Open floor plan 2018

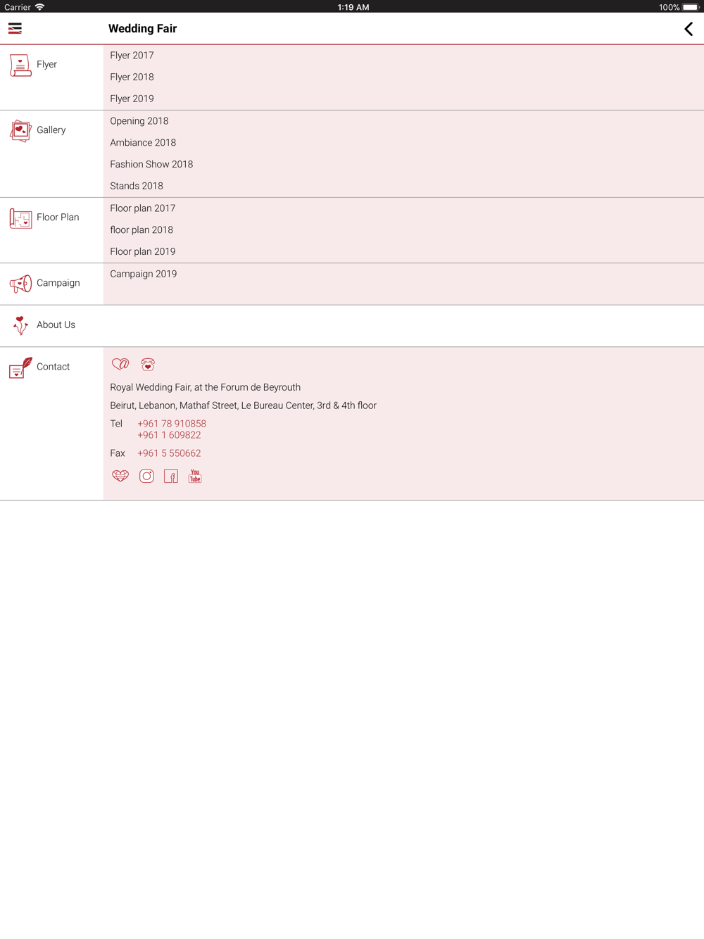tap(142, 229)
